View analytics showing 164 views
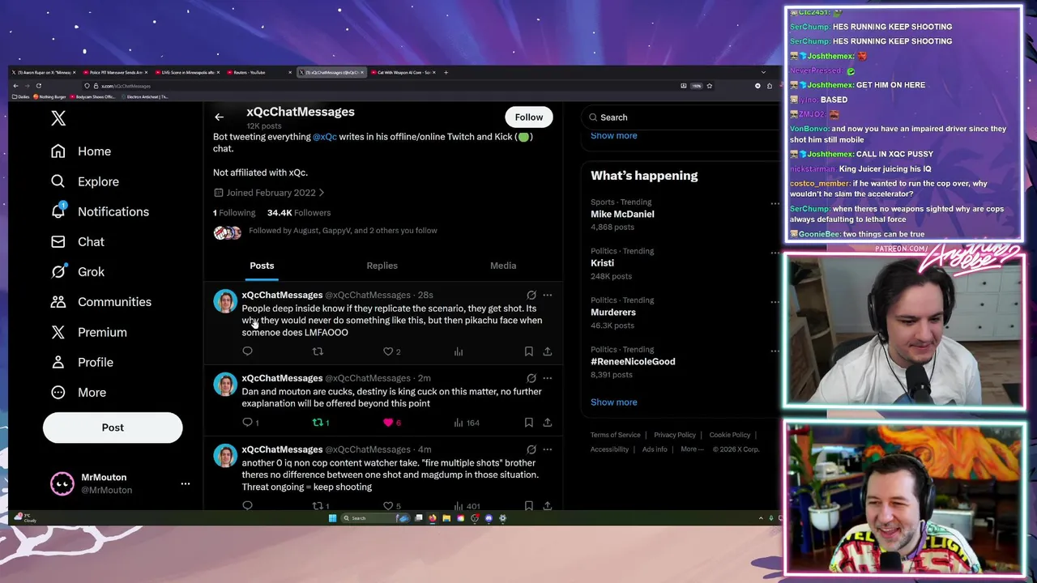This screenshot has width=1037, height=583. click(467, 423)
